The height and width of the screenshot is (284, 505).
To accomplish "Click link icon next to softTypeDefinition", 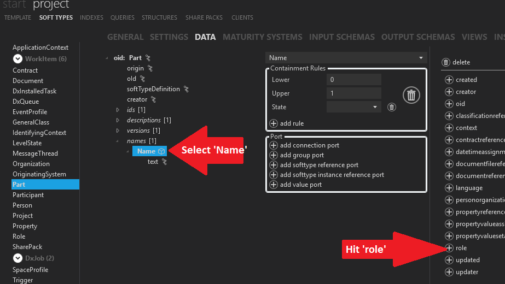I will [x=186, y=89].
